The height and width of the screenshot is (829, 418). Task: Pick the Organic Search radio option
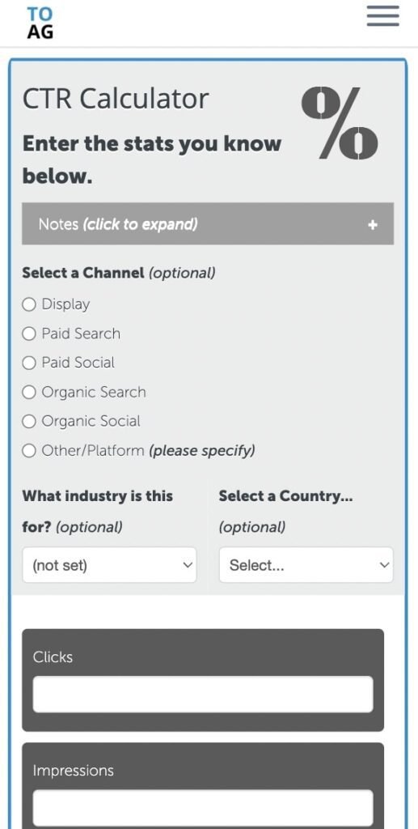29,393
